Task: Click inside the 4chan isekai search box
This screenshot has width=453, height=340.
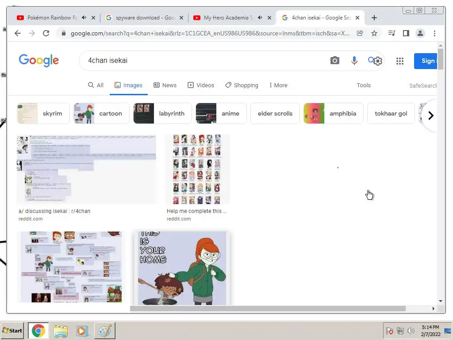Action: pyautogui.click(x=202, y=60)
